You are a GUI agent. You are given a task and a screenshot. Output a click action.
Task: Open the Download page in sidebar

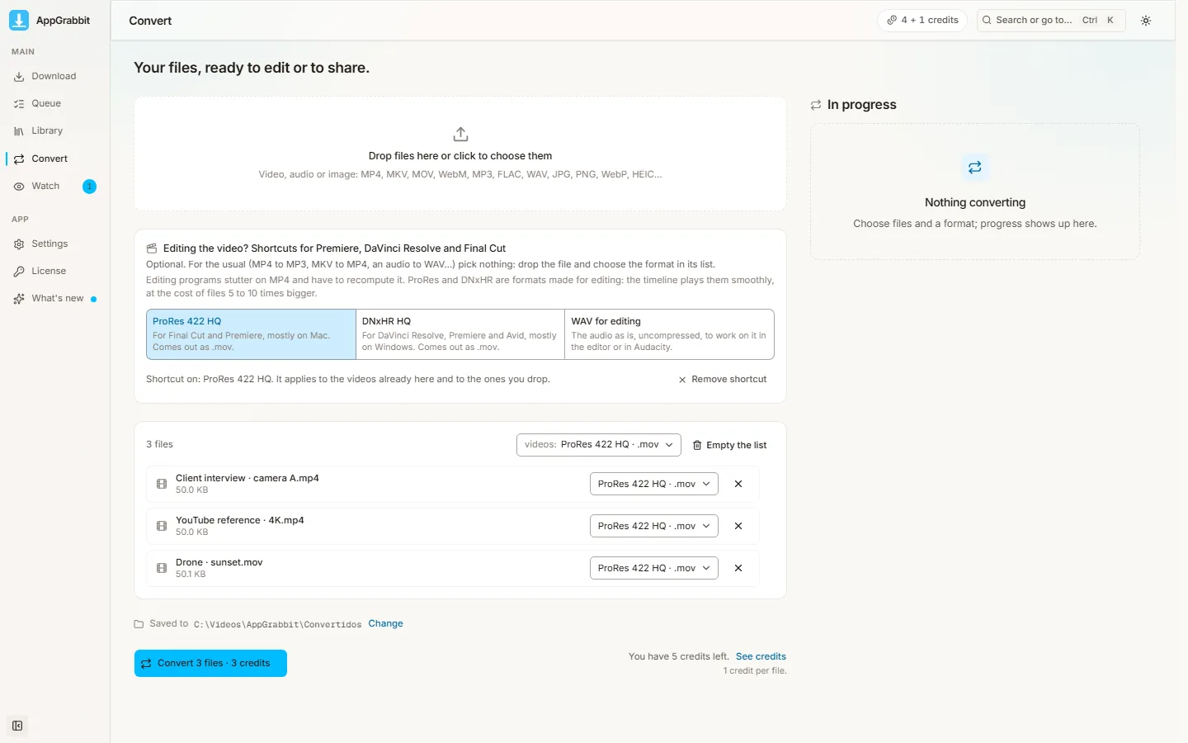(x=54, y=76)
